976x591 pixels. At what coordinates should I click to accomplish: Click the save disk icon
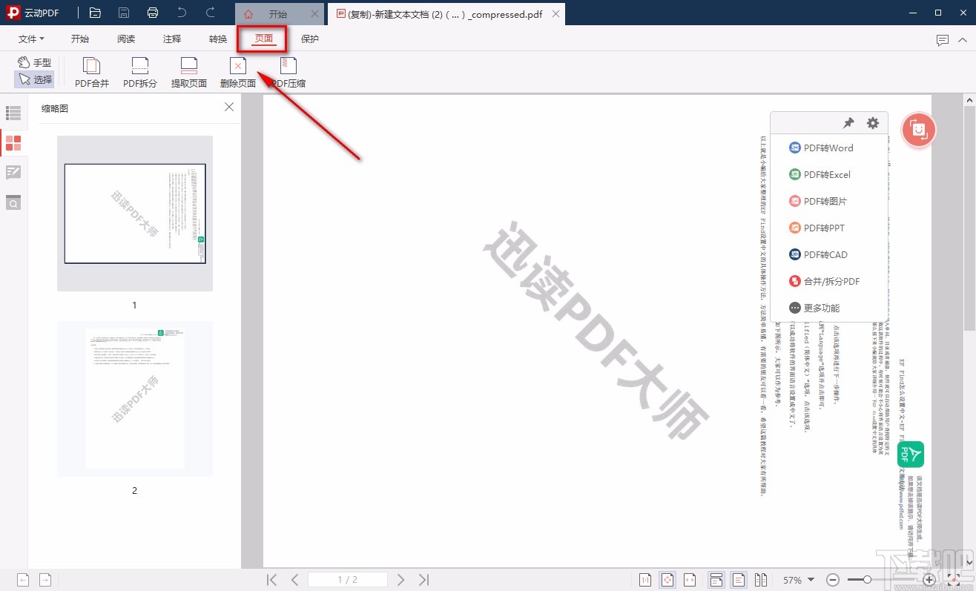(x=124, y=13)
